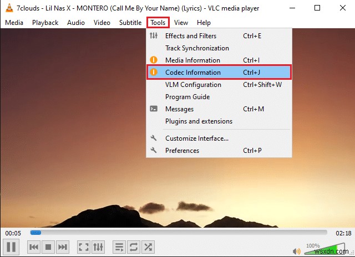Viewport: 355px width, 257px height.
Task: Minimize the VLC window
Action: [x=292, y=8]
